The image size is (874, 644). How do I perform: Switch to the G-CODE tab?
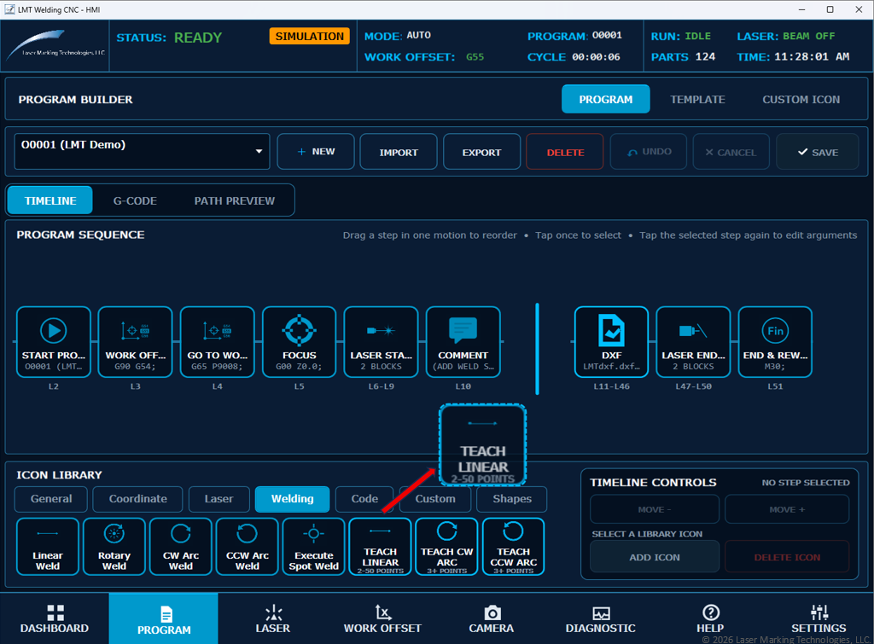(x=135, y=200)
